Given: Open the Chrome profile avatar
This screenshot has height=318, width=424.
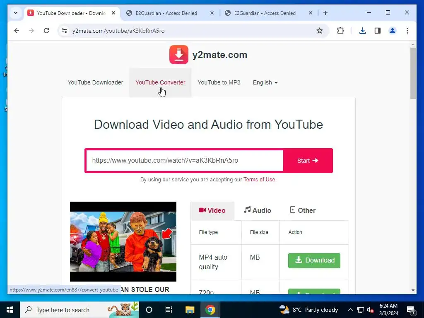Looking at the screenshot, I should point(393,31).
